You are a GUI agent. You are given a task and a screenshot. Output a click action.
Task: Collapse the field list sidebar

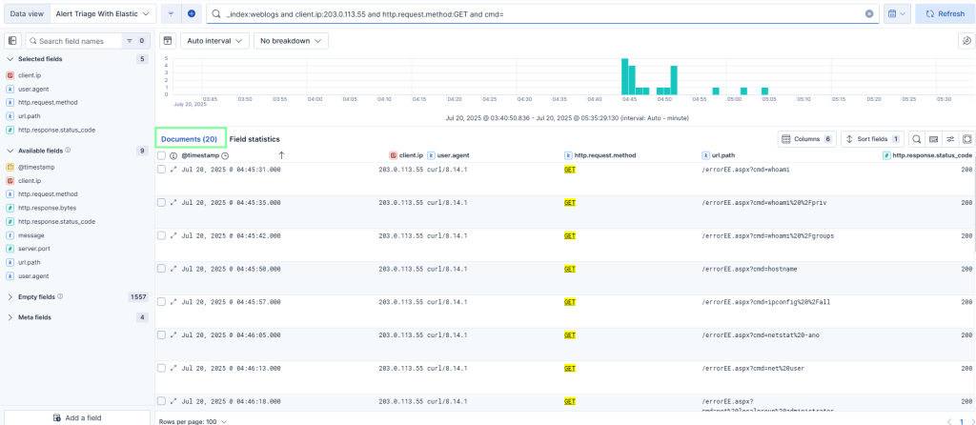[12, 41]
